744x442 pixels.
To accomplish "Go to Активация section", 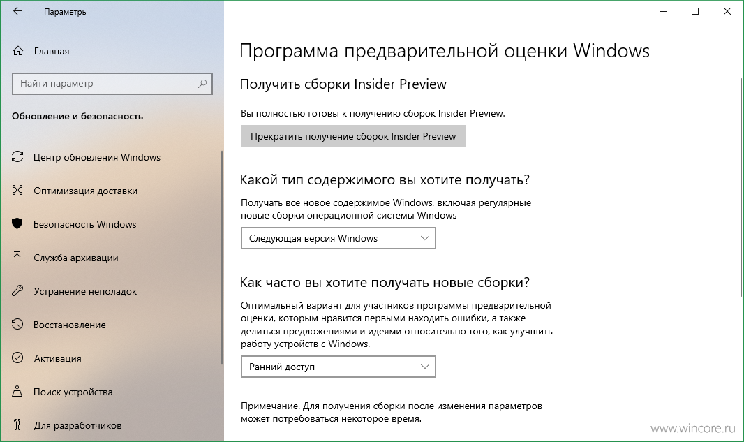I will [x=57, y=358].
